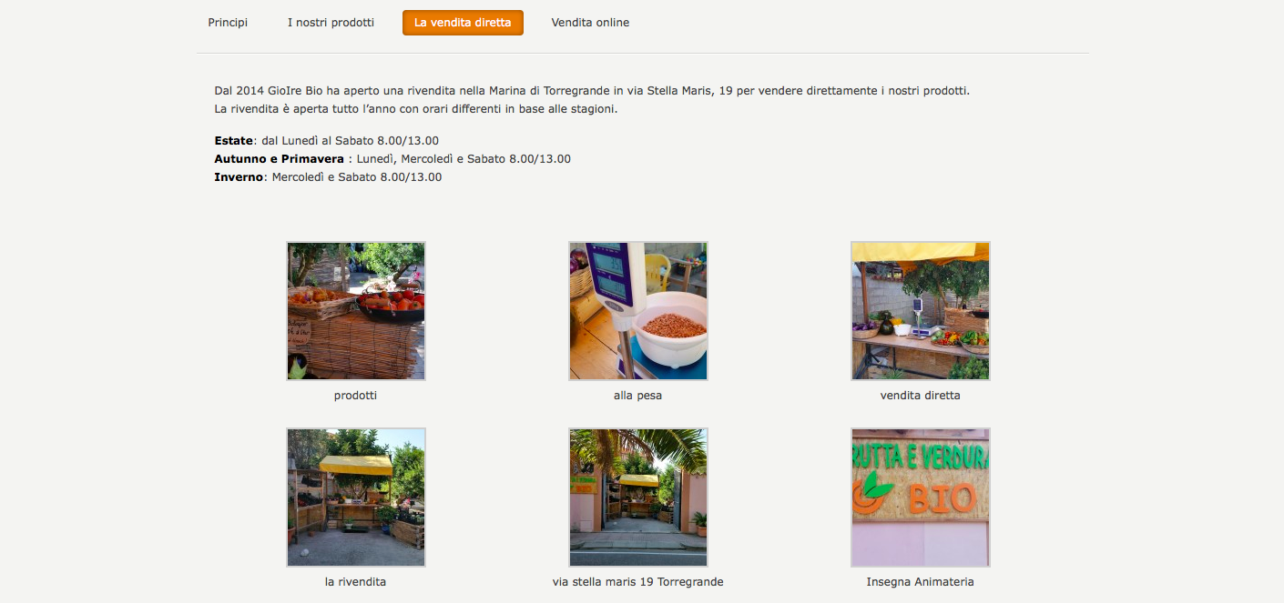Switch to I nostri prodotti tab
This screenshot has height=603, width=1284.
click(331, 23)
